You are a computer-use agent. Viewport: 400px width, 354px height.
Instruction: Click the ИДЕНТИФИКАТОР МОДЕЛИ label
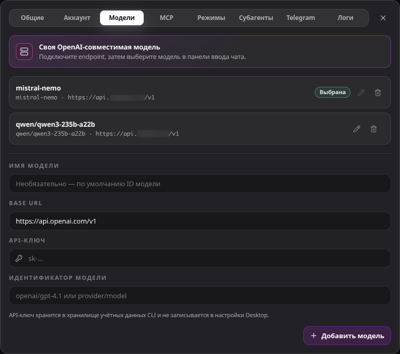pos(58,278)
